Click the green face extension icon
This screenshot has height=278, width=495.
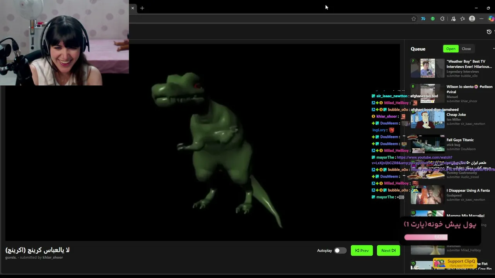click(433, 19)
